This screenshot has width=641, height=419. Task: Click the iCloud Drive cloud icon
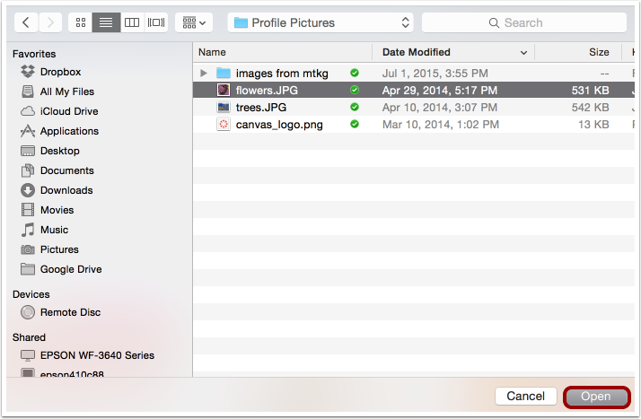(28, 111)
